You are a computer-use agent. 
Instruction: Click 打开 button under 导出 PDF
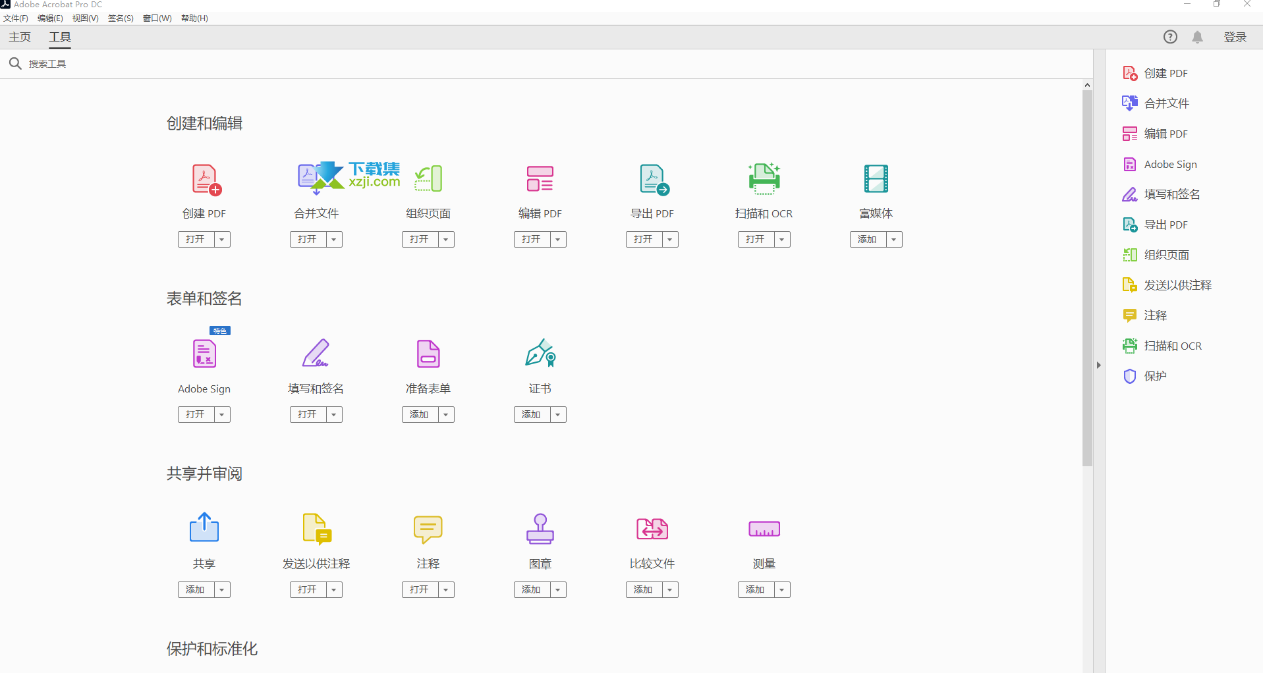pos(644,239)
